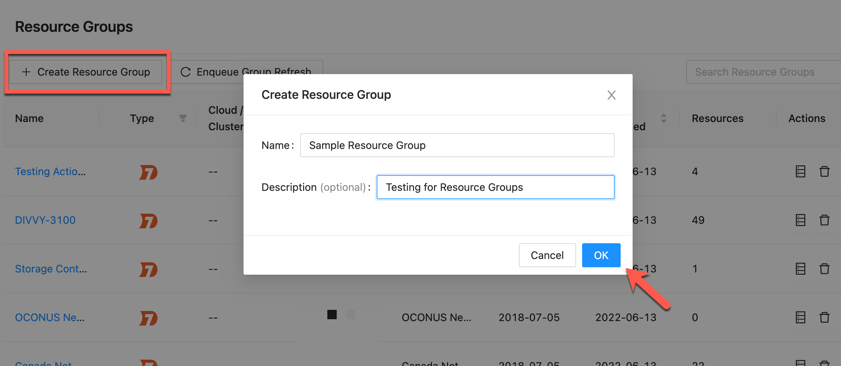Click the type icon in Testing Actio... row
841x366 pixels.
[149, 172]
